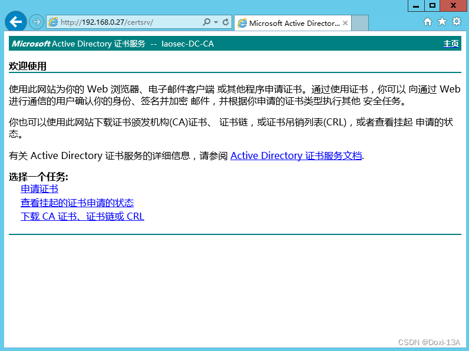Image resolution: width=469 pixels, height=351 pixels.
Task: Click the browser Forward arrow button
Action: pyautogui.click(x=36, y=22)
